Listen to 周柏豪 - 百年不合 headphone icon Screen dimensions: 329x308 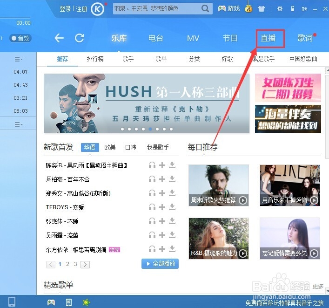[x=152, y=179]
